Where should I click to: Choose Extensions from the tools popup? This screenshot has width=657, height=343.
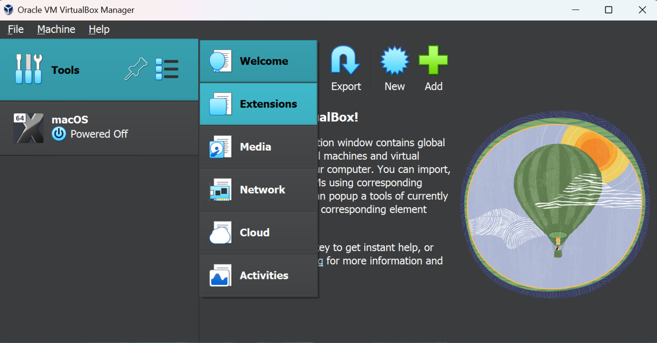coord(258,104)
